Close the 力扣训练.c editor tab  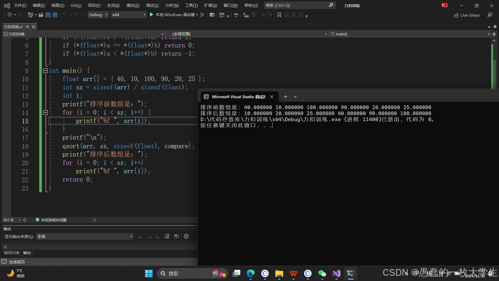coord(34,27)
